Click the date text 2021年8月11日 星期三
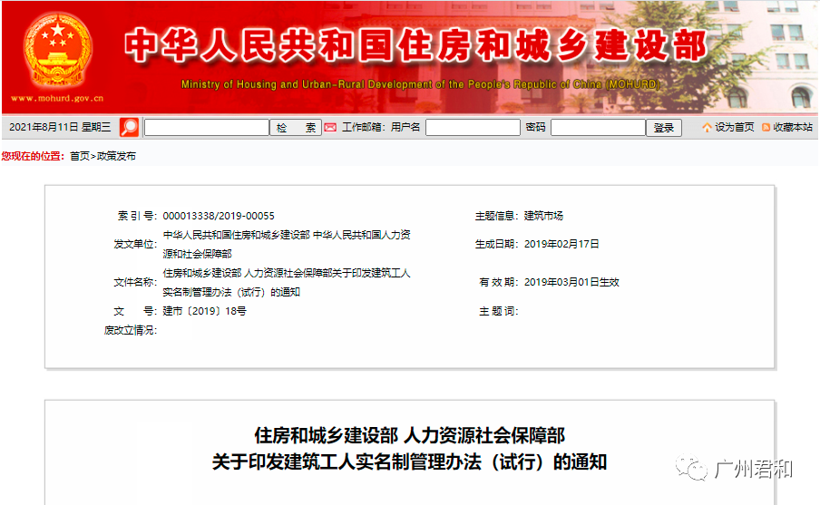 click(60, 127)
